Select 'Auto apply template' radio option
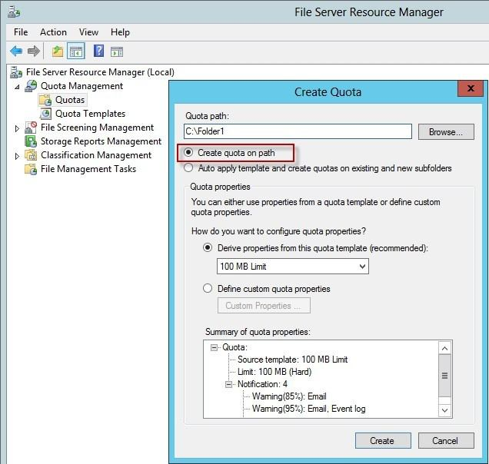 tap(189, 167)
